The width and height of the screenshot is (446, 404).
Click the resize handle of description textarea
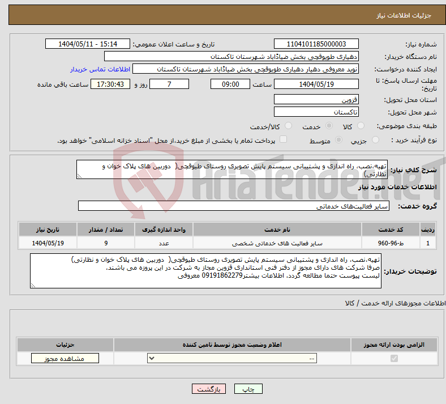(79, 176)
